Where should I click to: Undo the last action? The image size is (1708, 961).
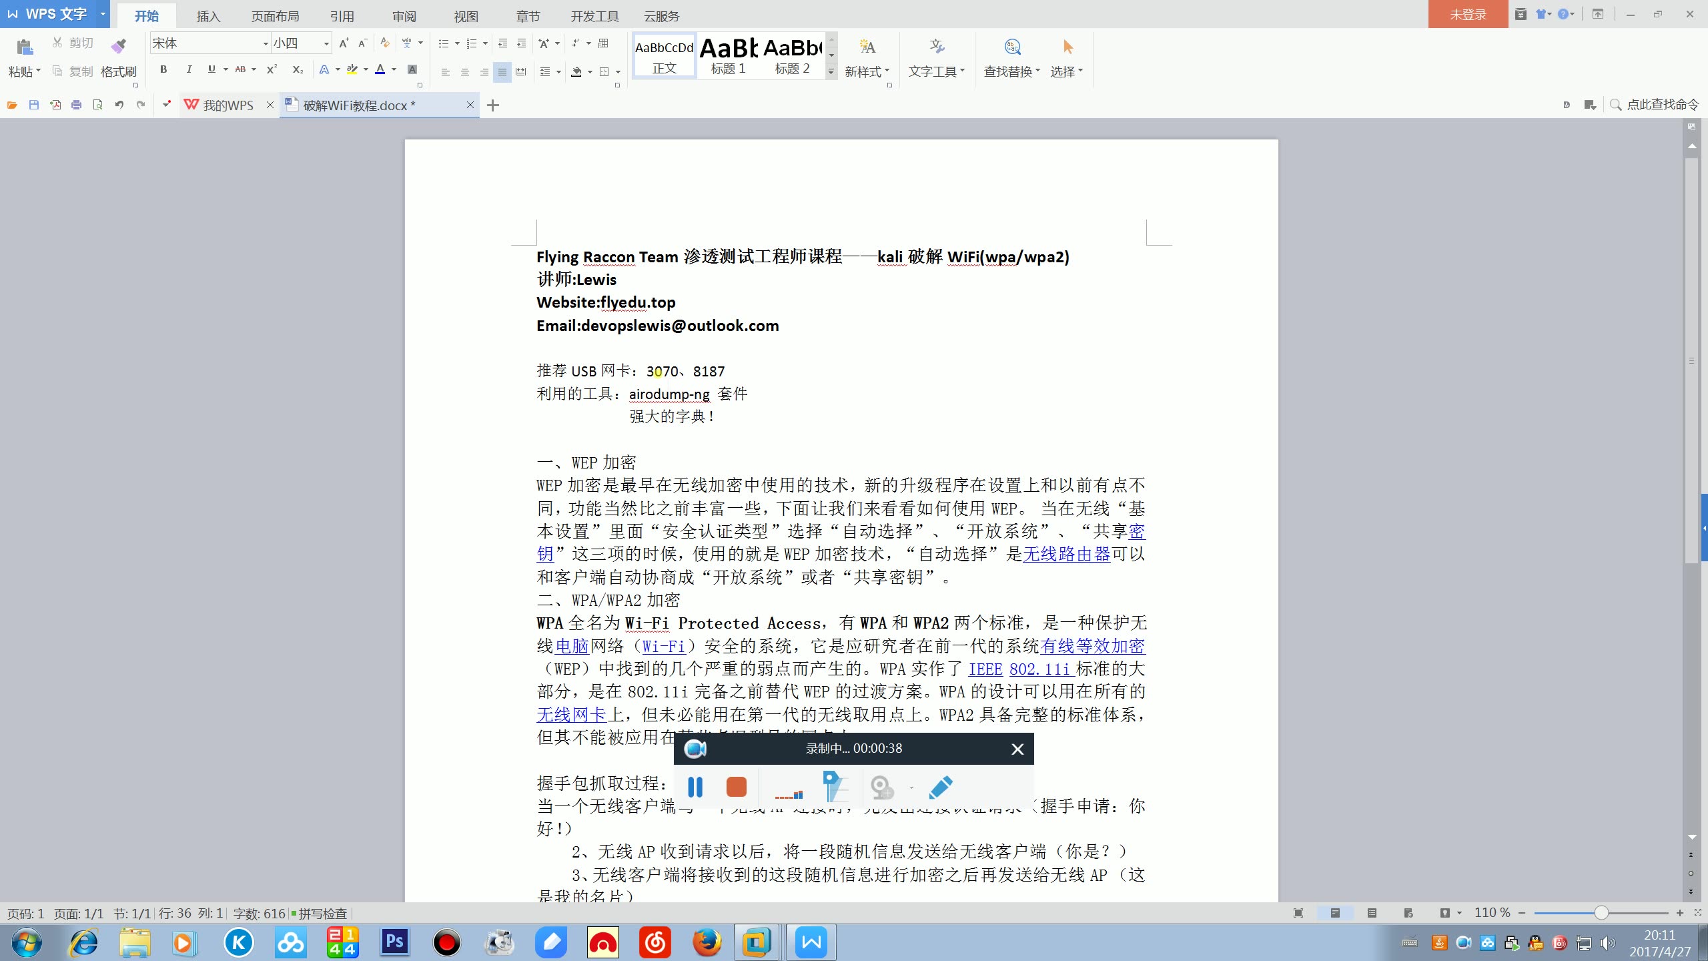(119, 105)
